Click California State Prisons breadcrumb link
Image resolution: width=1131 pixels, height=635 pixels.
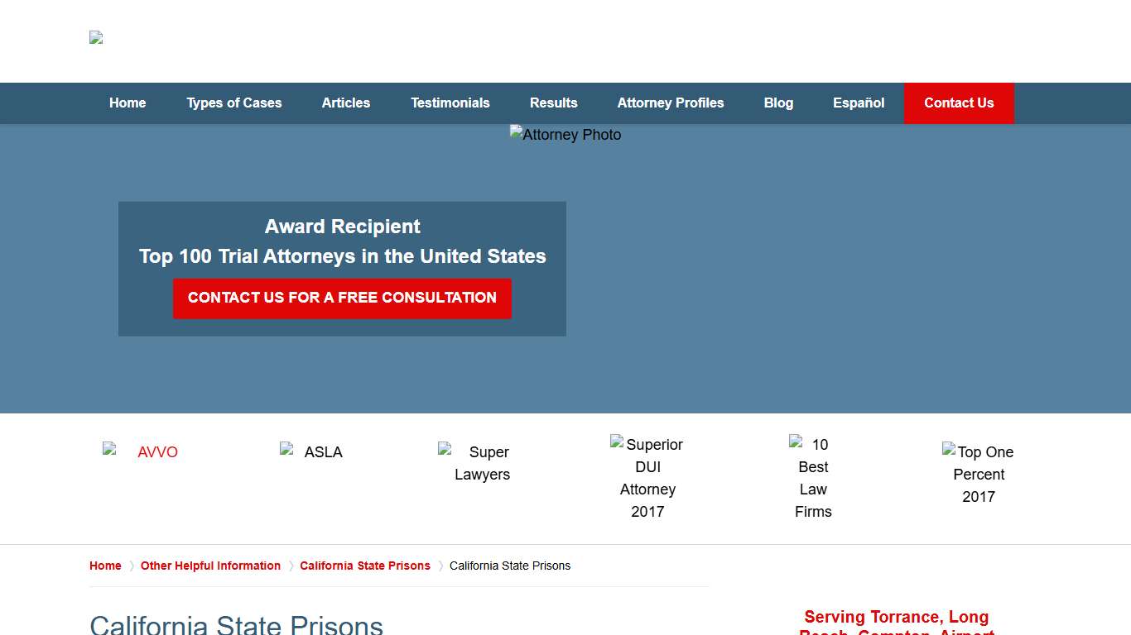click(x=365, y=566)
